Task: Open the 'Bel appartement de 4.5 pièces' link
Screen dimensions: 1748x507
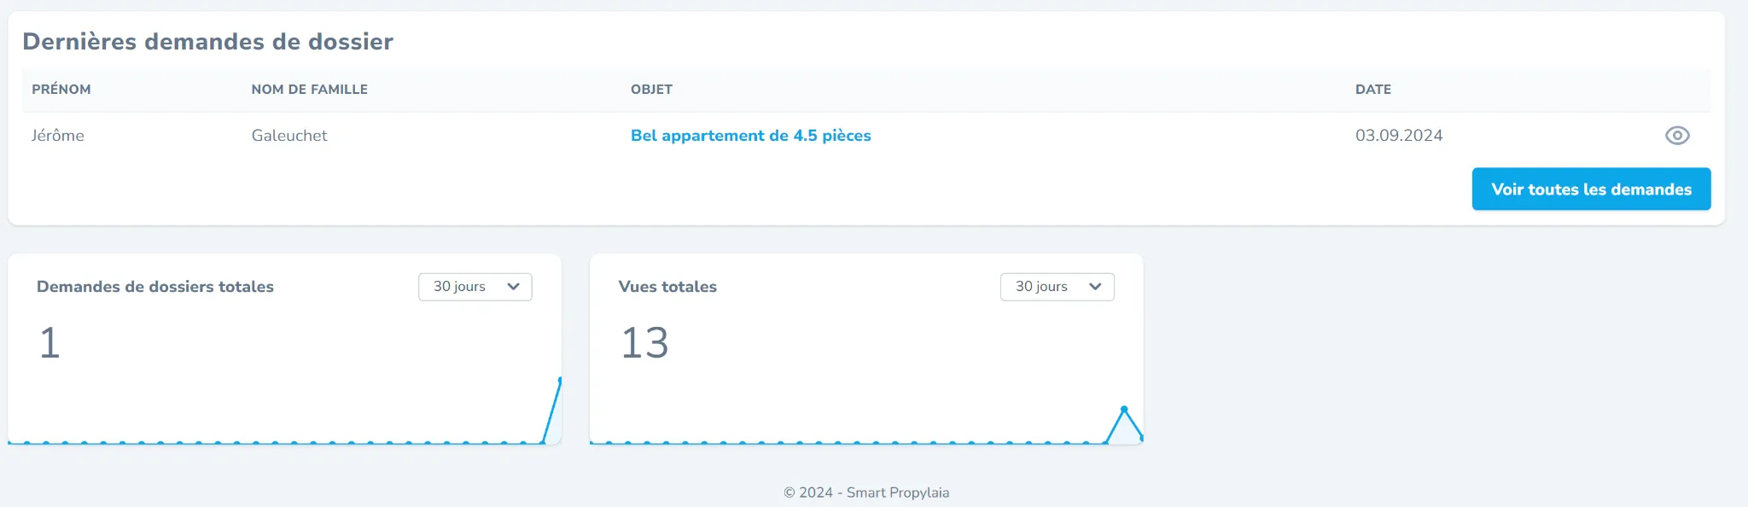Action: 750,136
